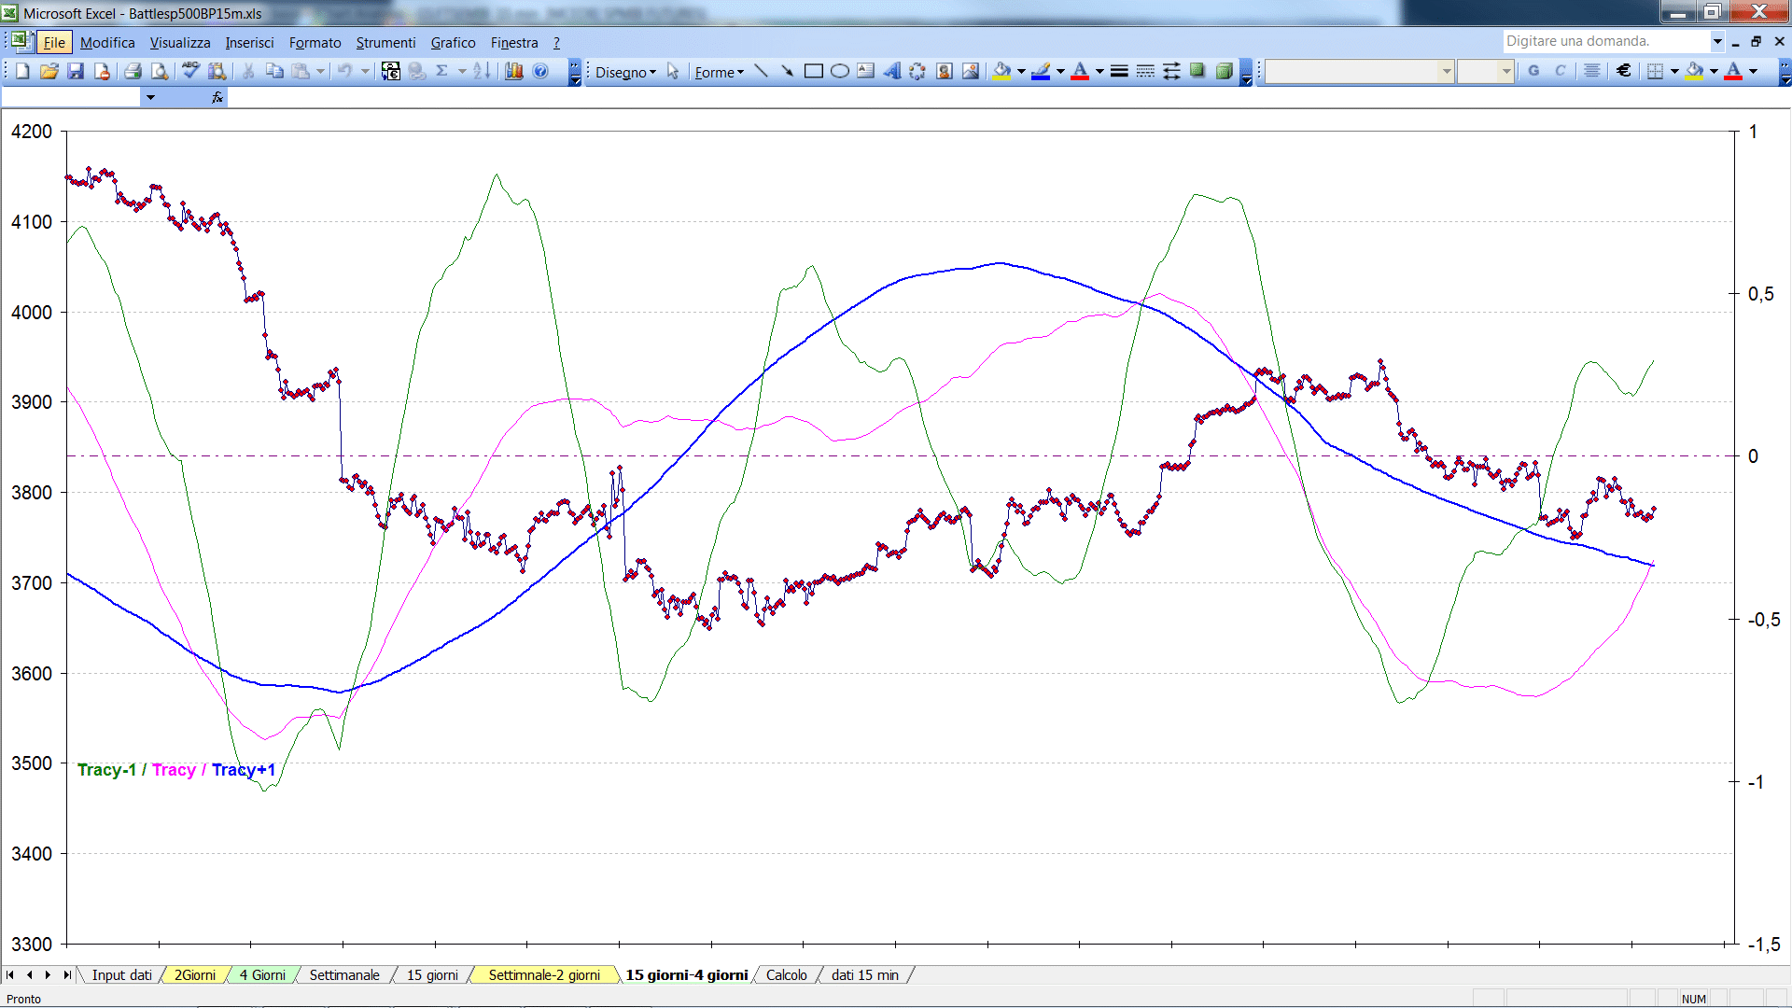Expand the Borders dropdown arrow
The height and width of the screenshot is (1008, 1792).
tap(1674, 71)
